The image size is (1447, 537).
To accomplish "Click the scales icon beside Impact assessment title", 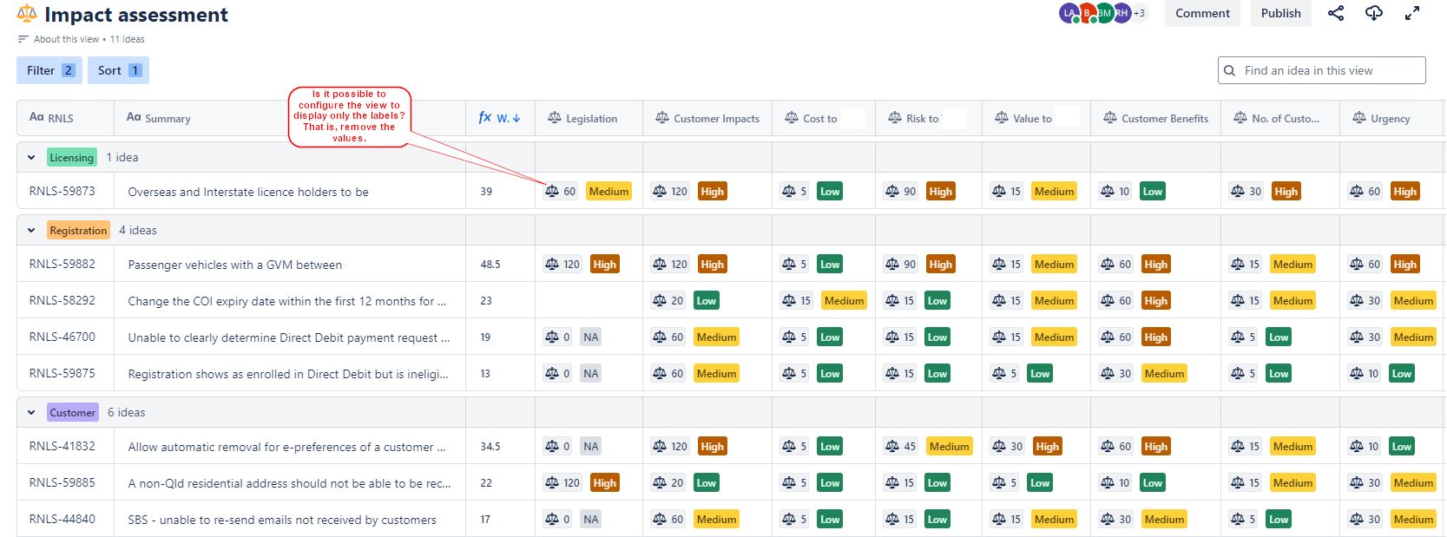I will 27,14.
